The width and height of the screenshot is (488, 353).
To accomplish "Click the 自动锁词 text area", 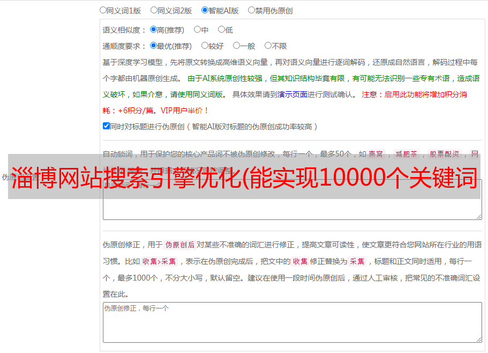I will tap(292, 200).
